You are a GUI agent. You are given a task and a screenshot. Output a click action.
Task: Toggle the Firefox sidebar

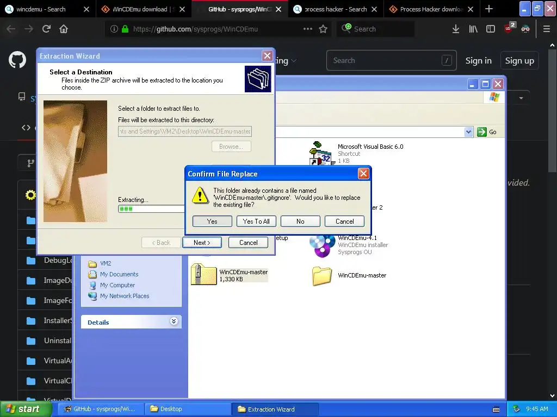[491, 29]
